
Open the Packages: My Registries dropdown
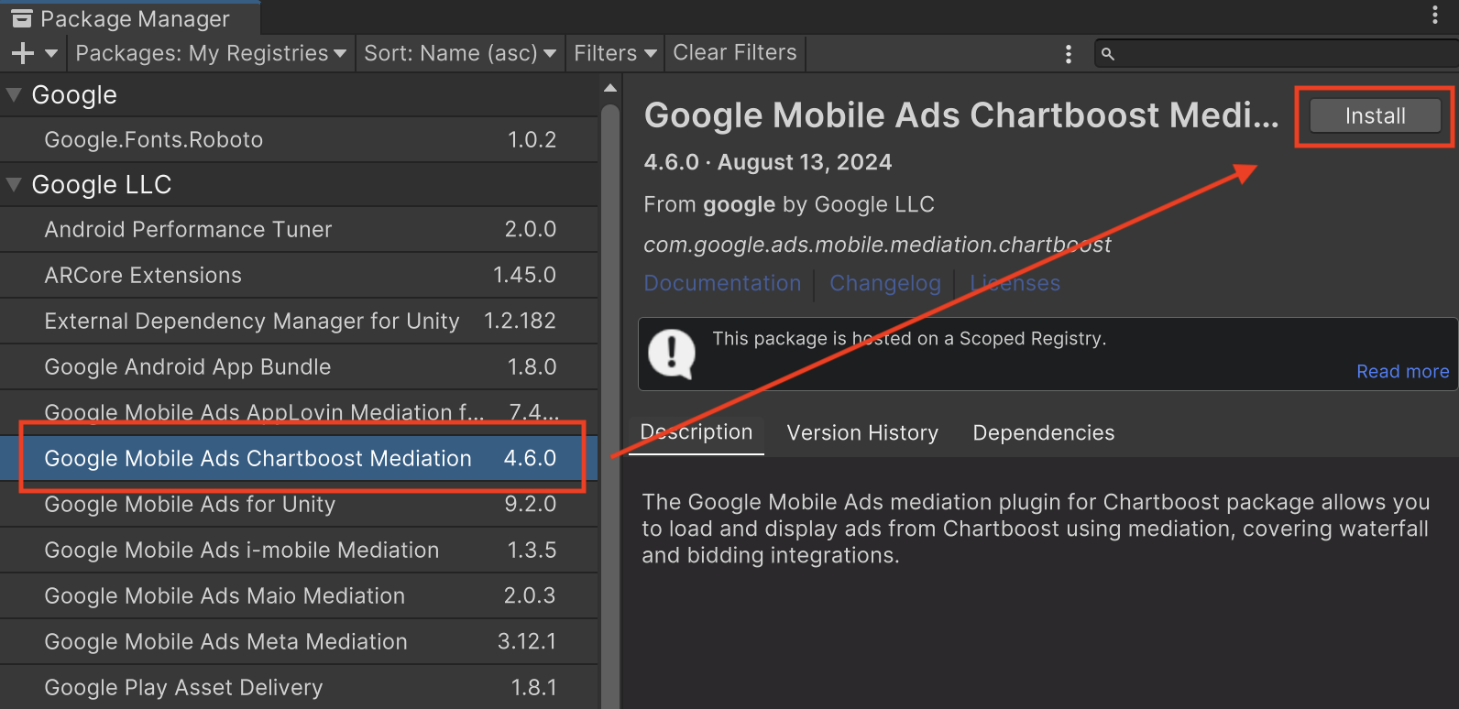pyautogui.click(x=211, y=54)
